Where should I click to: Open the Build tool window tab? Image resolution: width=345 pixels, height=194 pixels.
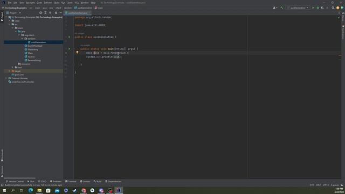98,182
